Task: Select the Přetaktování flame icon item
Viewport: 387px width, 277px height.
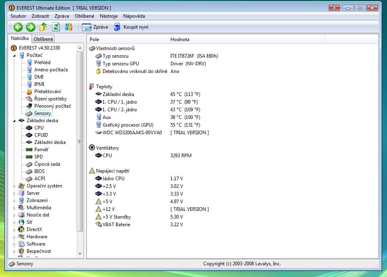Action: point(47,92)
